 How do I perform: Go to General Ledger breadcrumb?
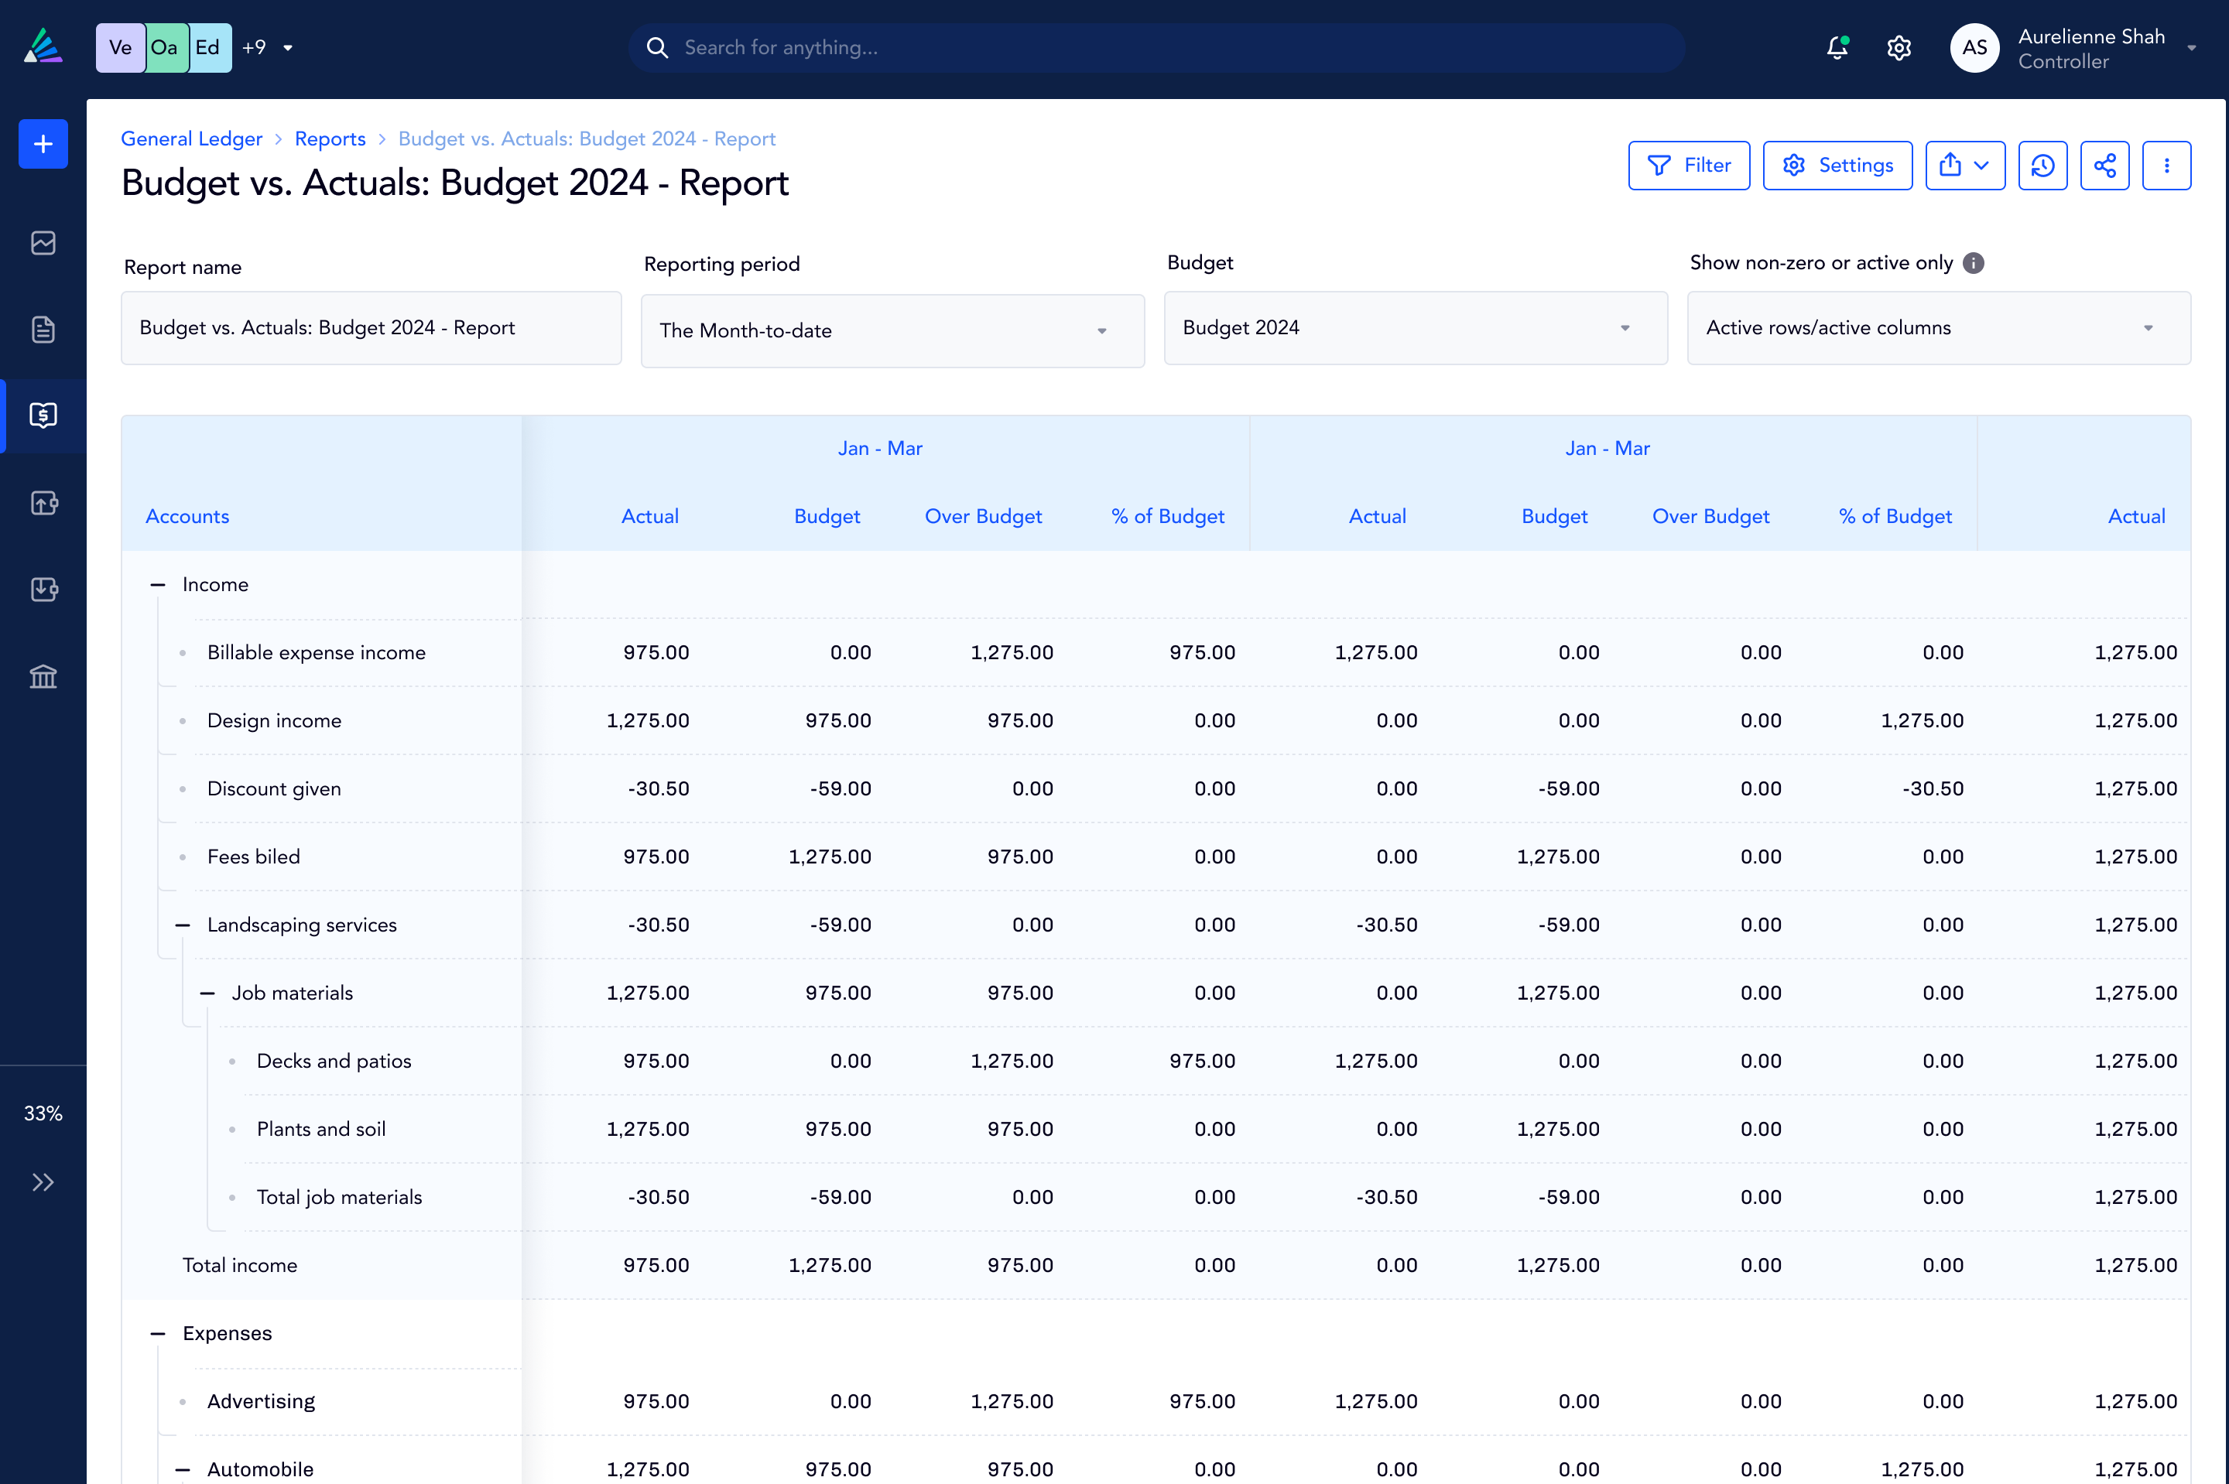(x=191, y=138)
